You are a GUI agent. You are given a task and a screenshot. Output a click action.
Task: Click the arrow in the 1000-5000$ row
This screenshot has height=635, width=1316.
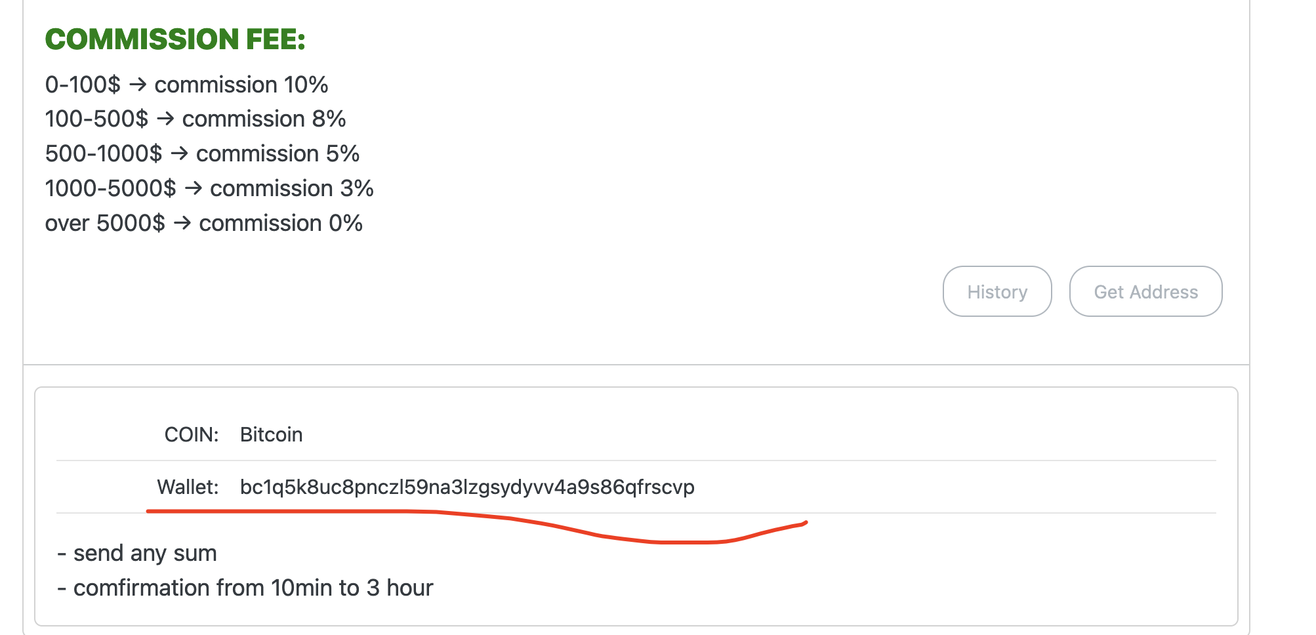(193, 188)
